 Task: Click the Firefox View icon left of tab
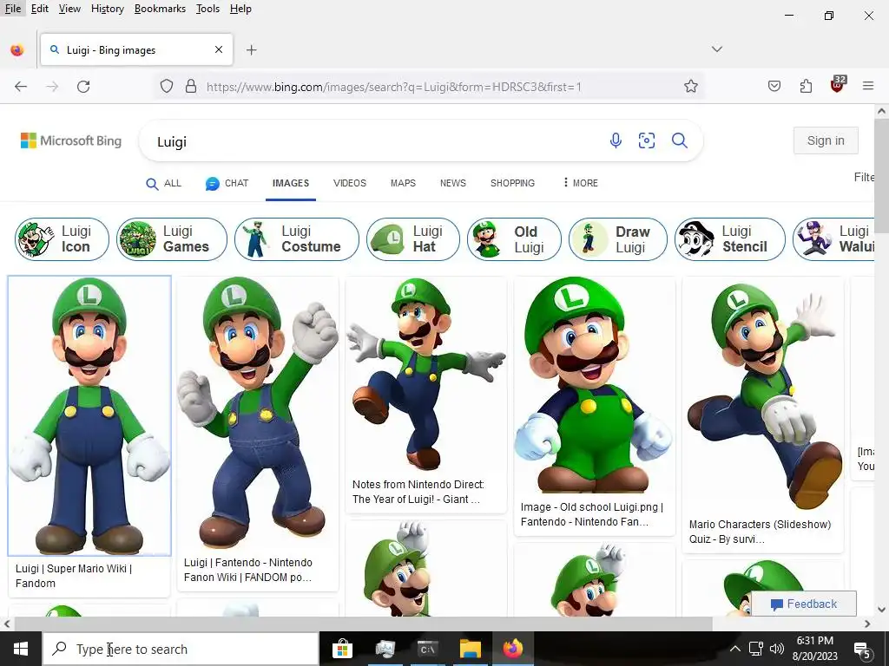[17, 49]
